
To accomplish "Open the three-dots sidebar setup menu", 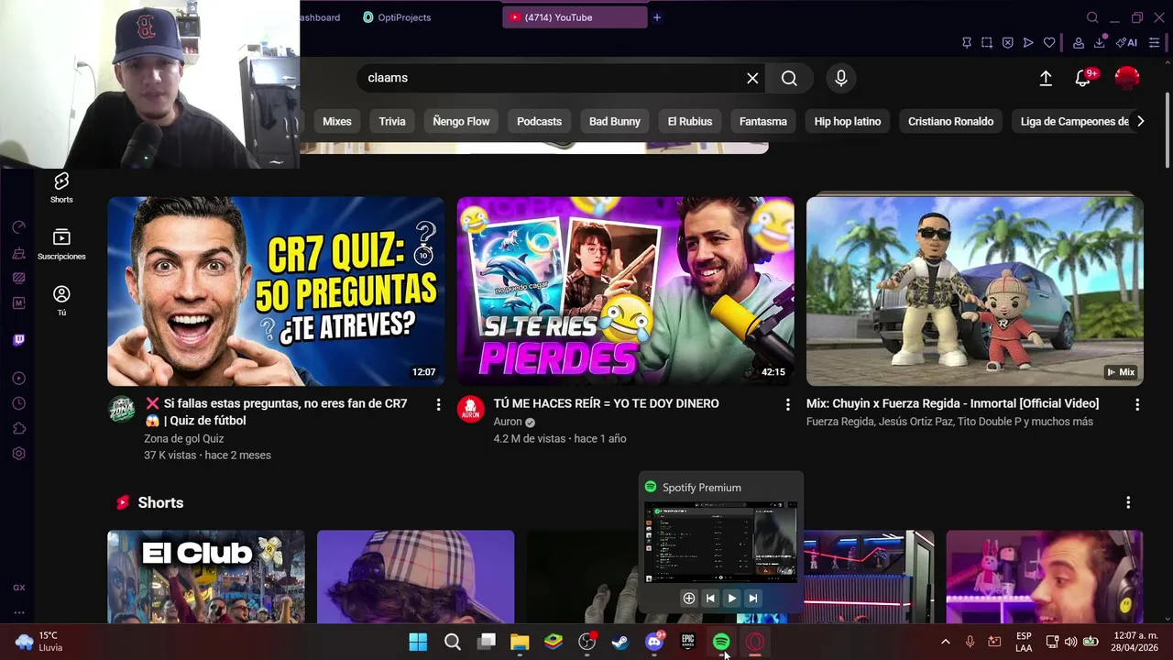I will 18,612.
